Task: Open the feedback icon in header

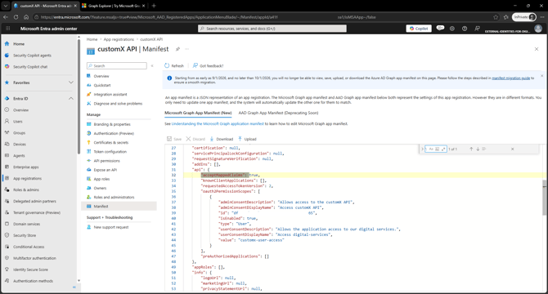Action: pyautogui.click(x=477, y=29)
